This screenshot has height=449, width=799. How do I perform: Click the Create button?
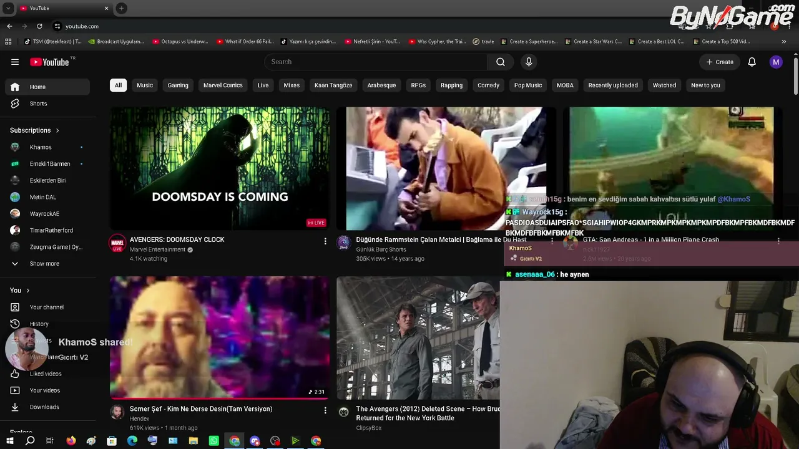click(720, 62)
